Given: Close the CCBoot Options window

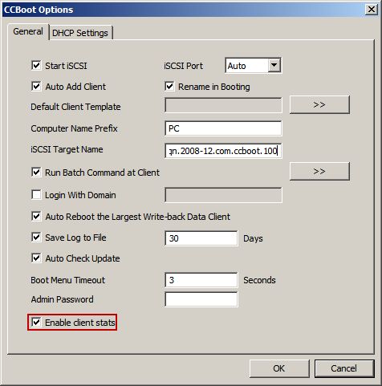Looking at the screenshot, I should click(x=372, y=10).
